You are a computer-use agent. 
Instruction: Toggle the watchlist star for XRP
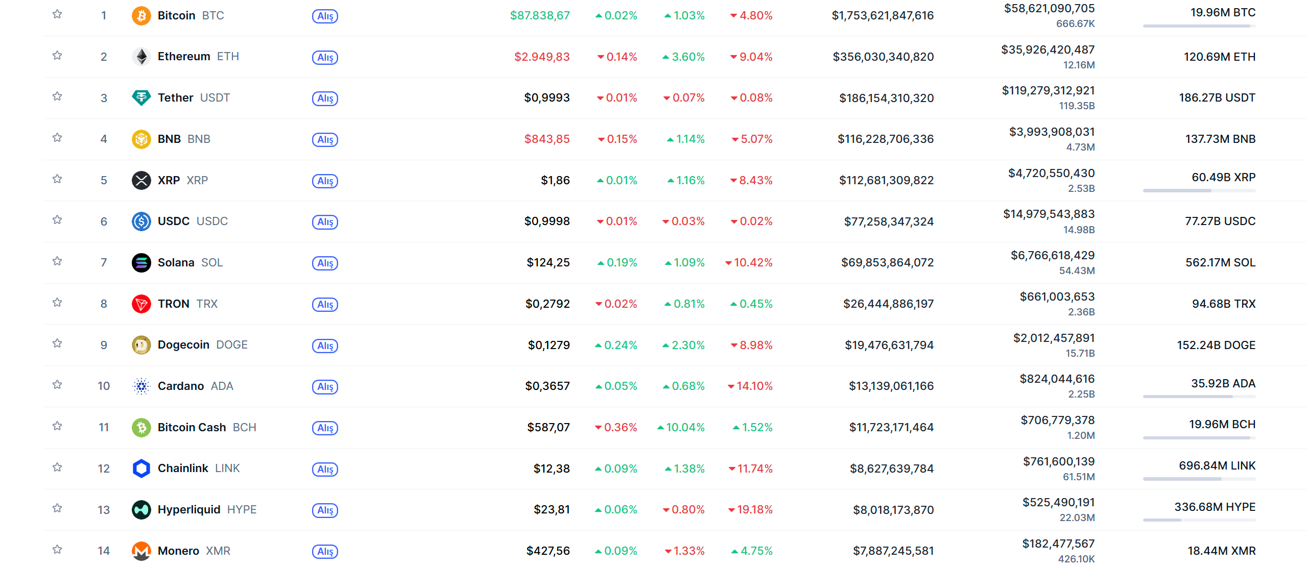tap(57, 179)
